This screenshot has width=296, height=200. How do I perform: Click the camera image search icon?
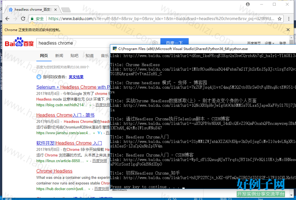155,43
